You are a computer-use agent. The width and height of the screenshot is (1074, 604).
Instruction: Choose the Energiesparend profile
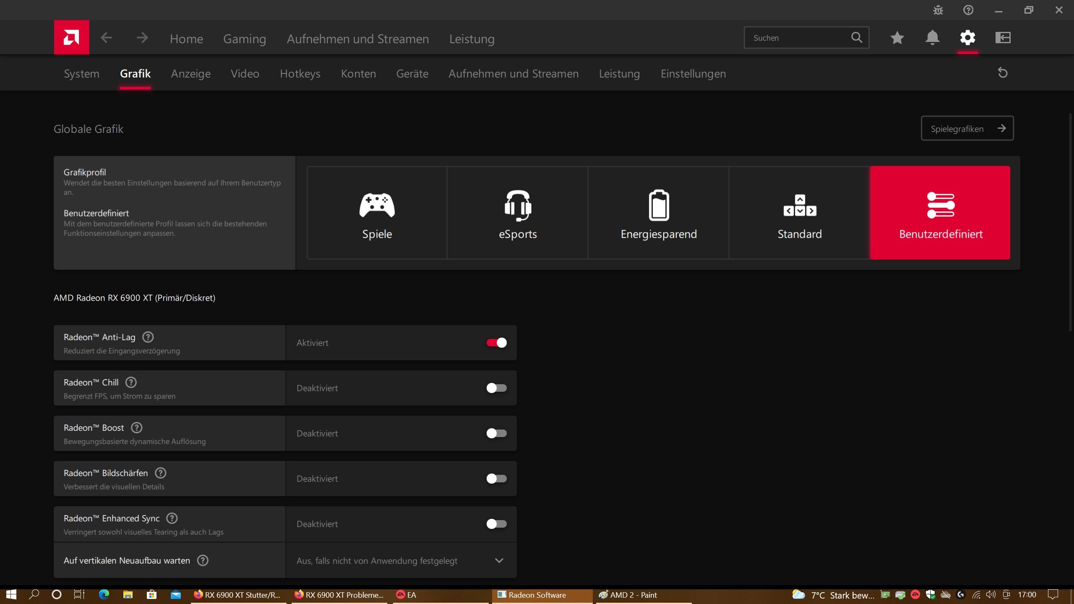point(658,213)
